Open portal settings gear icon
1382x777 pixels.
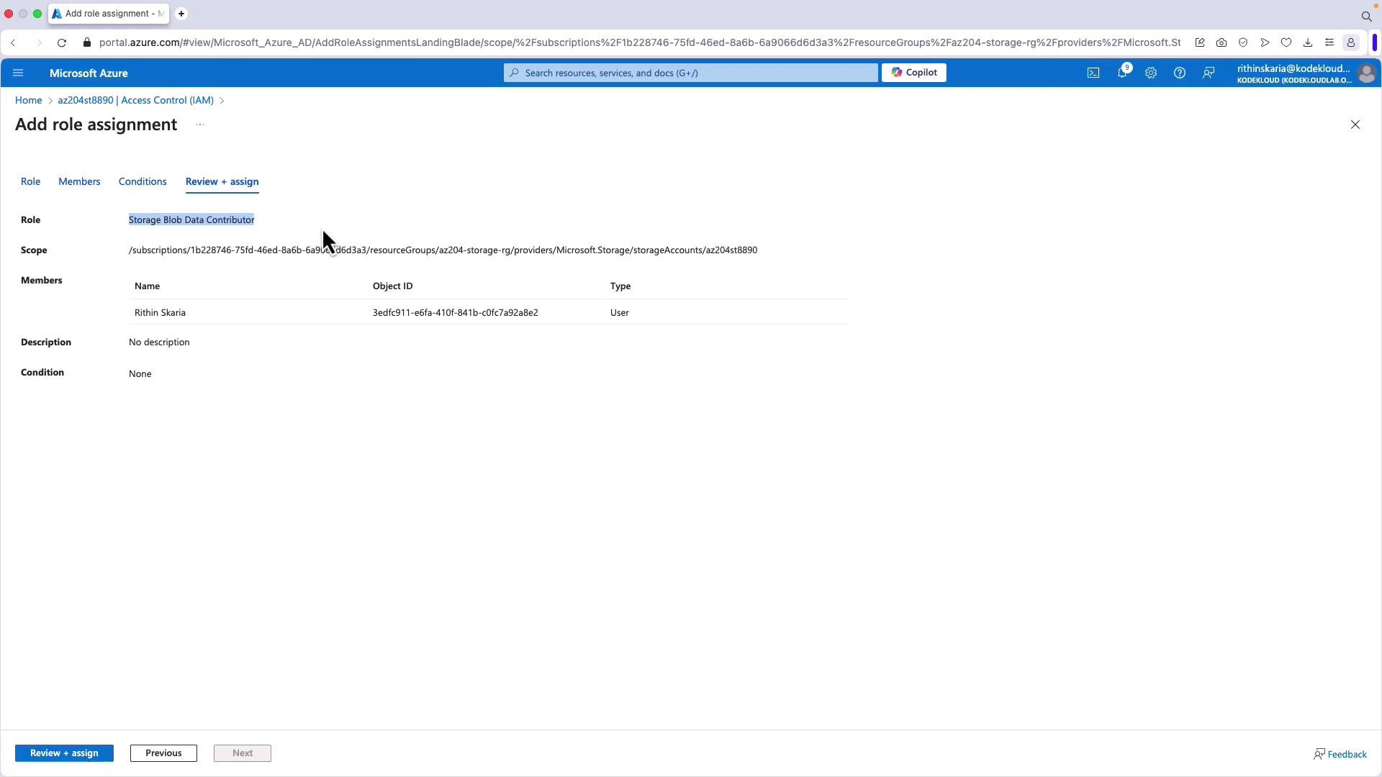(x=1151, y=73)
